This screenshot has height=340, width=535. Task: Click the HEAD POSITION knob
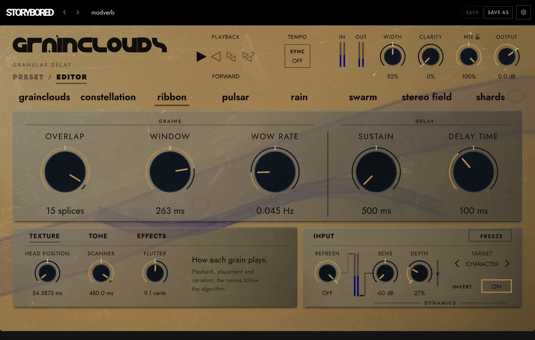(47, 273)
